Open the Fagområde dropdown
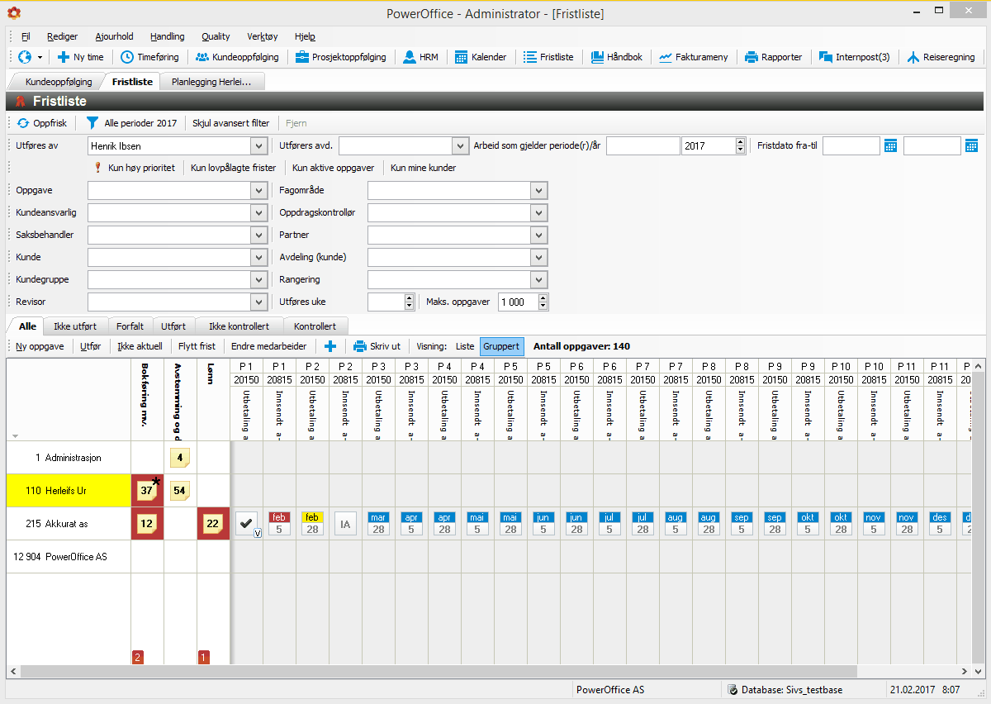 [x=540, y=191]
